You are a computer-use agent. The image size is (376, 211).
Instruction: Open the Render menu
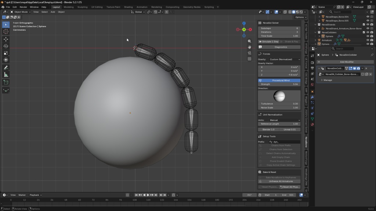point(23,7)
